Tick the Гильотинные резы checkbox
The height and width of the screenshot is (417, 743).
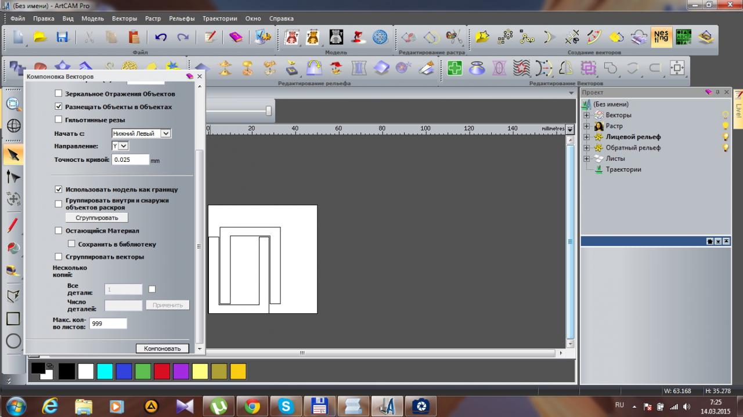pyautogui.click(x=58, y=119)
